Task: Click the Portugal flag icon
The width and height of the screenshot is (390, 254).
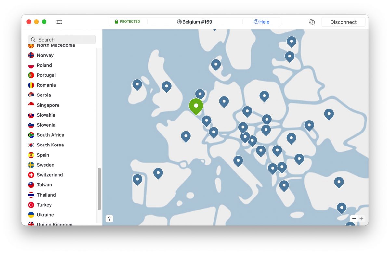Action: 31,75
